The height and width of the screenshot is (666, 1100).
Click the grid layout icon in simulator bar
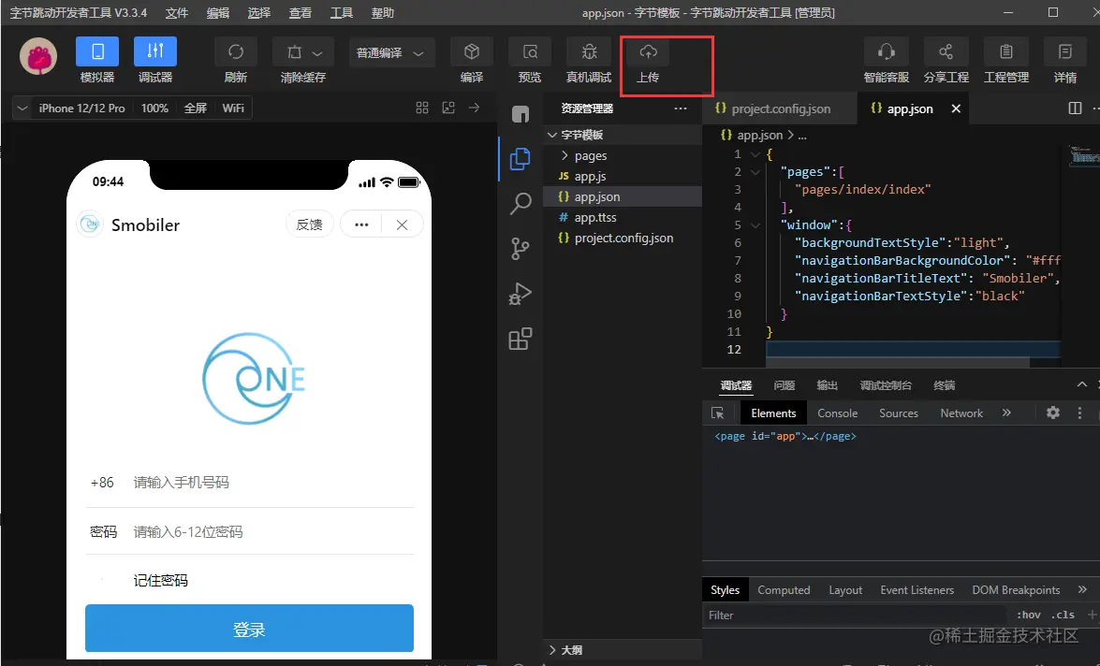421,108
